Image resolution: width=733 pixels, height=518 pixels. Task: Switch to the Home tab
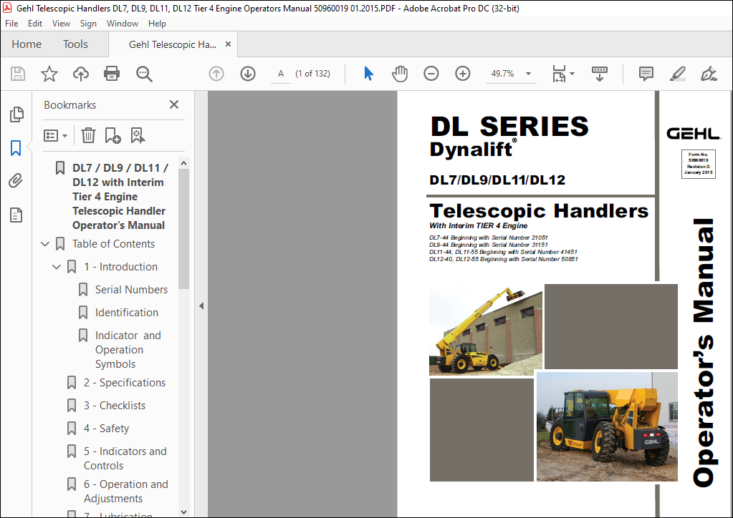[x=27, y=44]
